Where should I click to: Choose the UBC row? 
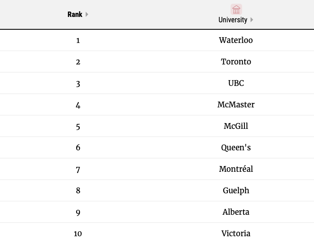pyautogui.click(x=236, y=83)
